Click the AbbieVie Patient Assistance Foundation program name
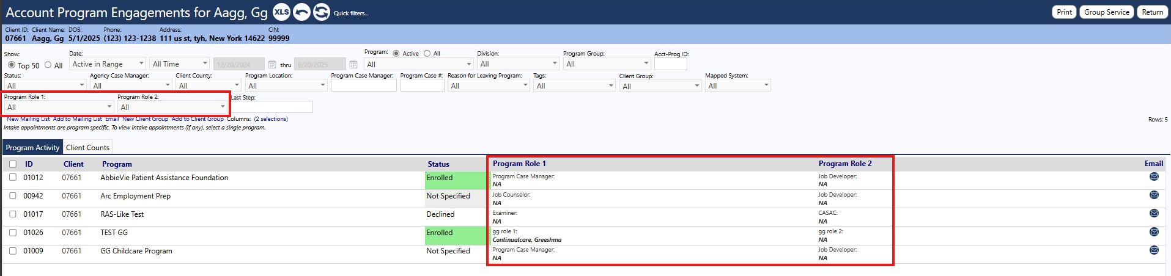 (x=164, y=178)
